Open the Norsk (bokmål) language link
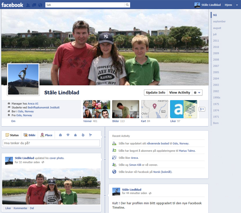 click(162, 172)
